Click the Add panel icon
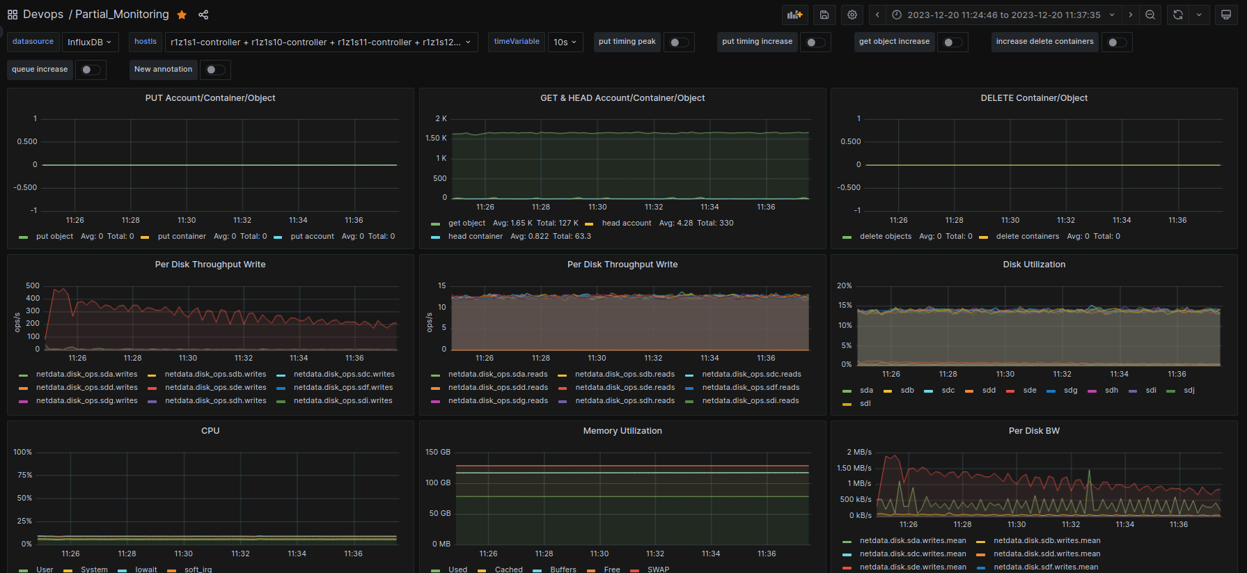 (794, 15)
